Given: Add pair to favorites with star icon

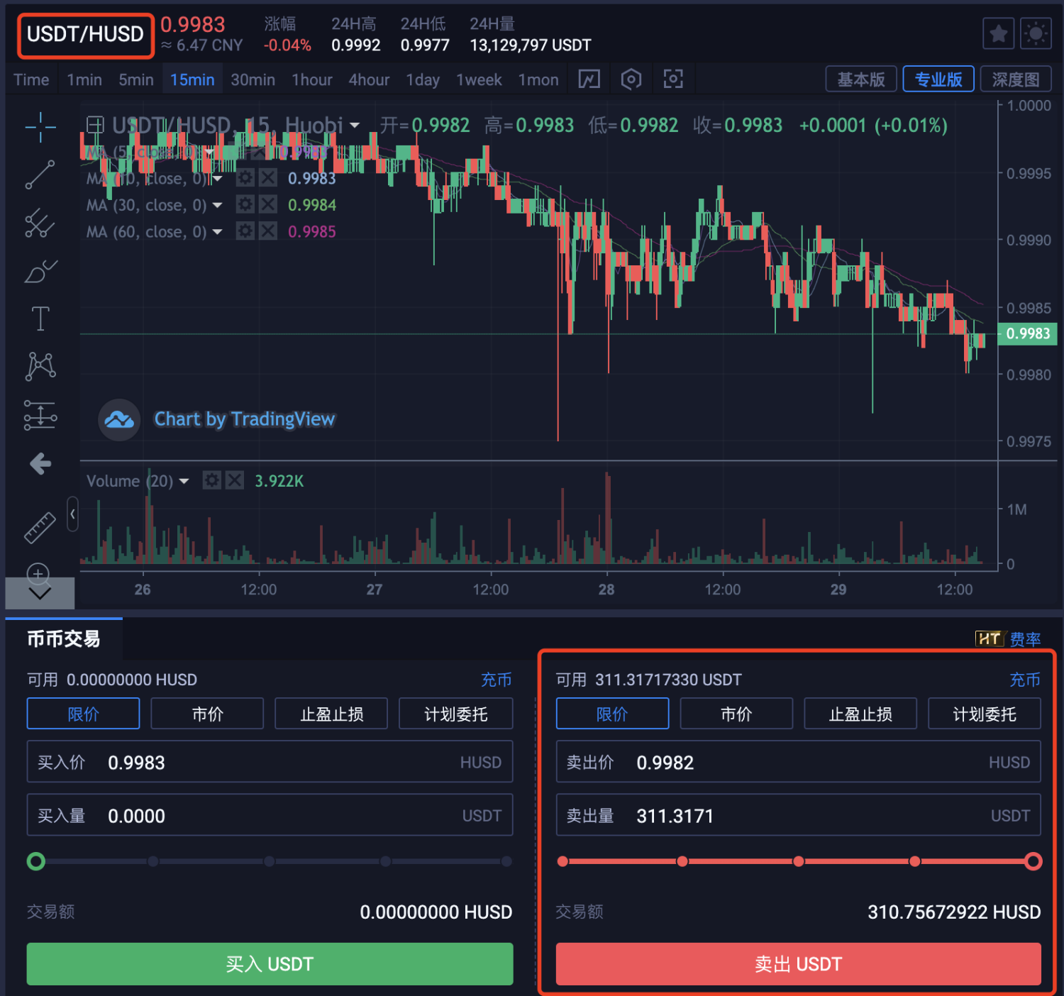Looking at the screenshot, I should point(998,33).
